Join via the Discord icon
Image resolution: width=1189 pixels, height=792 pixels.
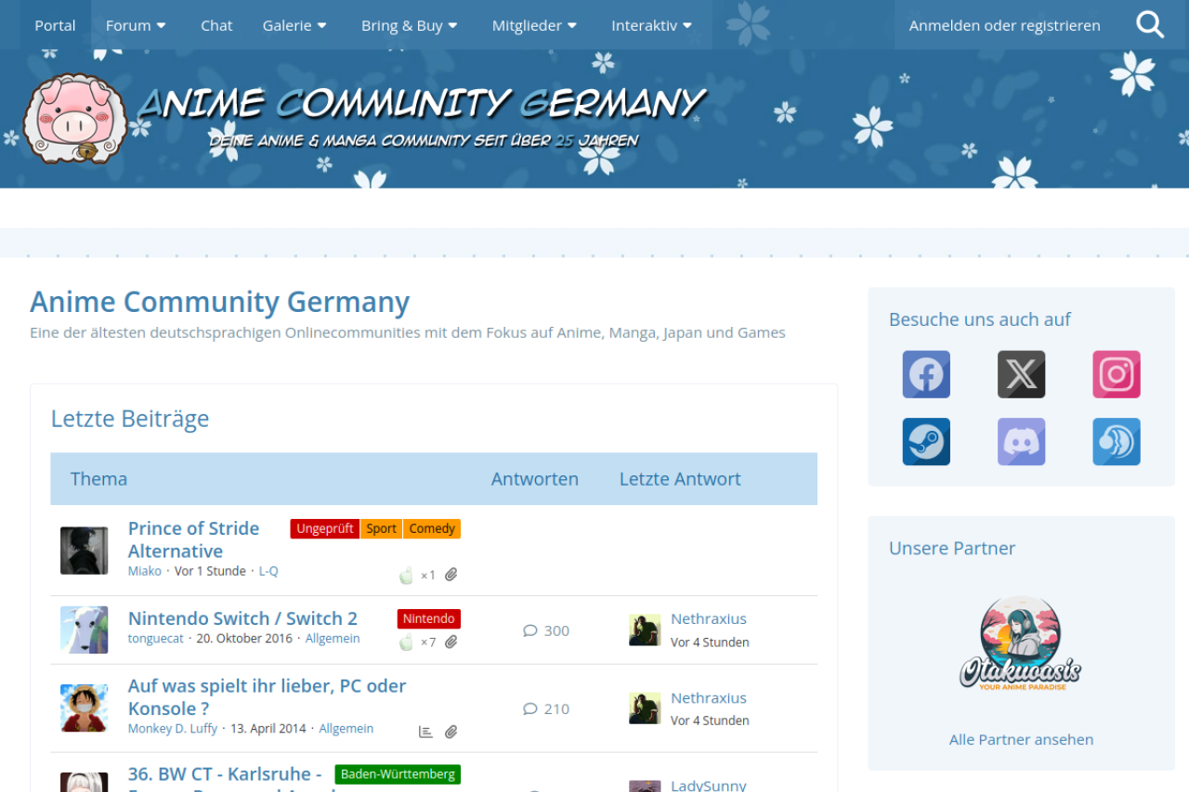tap(1022, 441)
